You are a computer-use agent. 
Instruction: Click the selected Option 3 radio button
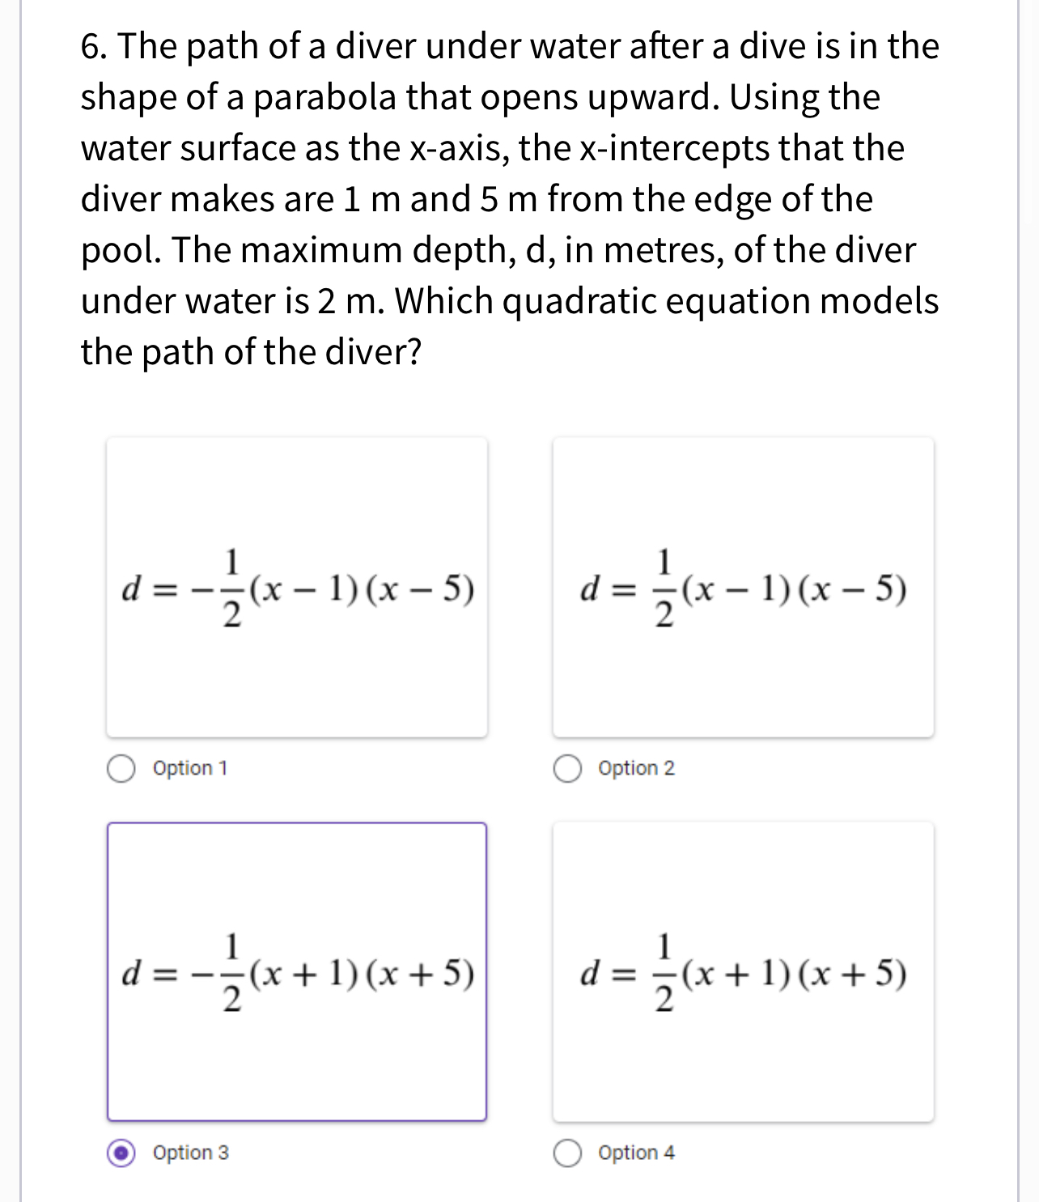pyautogui.click(x=121, y=1153)
